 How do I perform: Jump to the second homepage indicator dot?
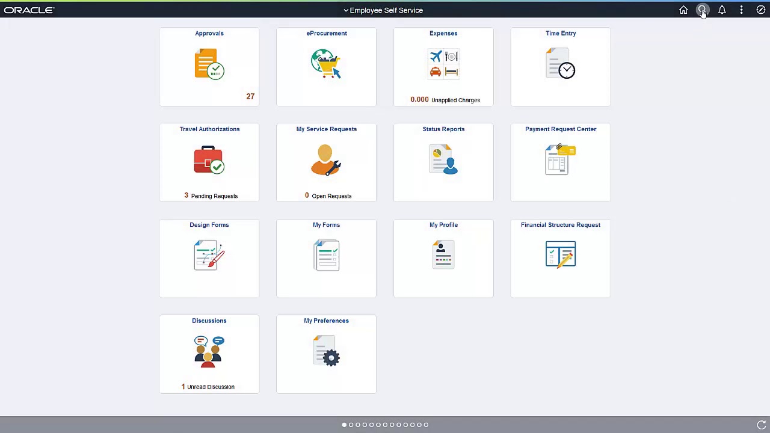click(351, 425)
